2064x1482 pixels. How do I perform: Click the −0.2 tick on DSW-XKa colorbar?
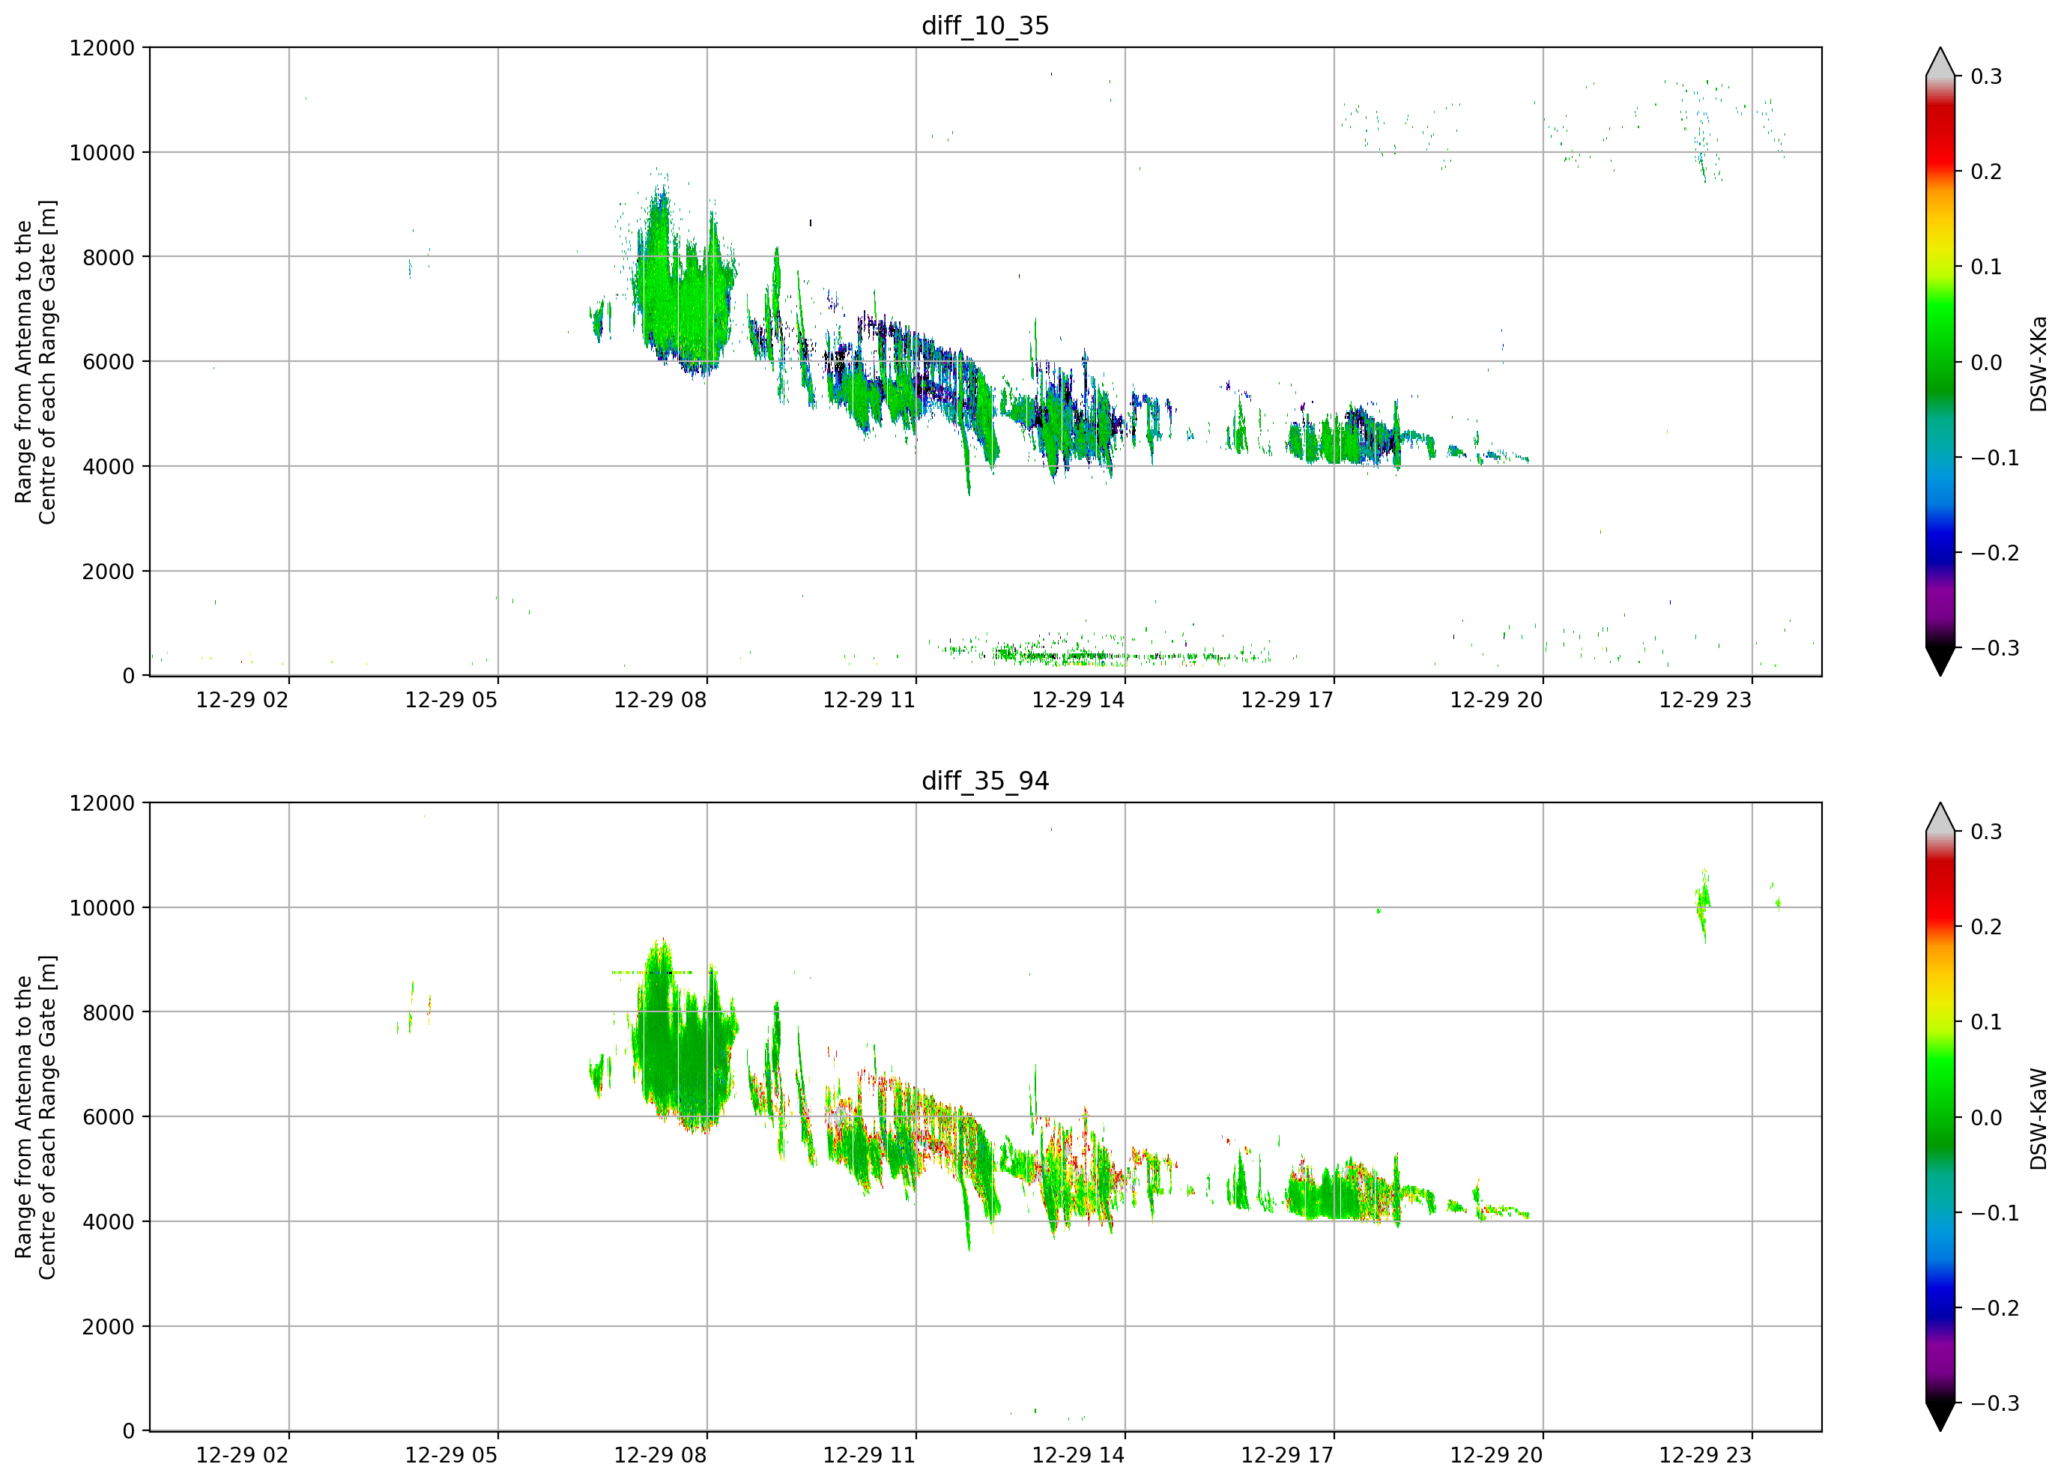(x=1995, y=554)
